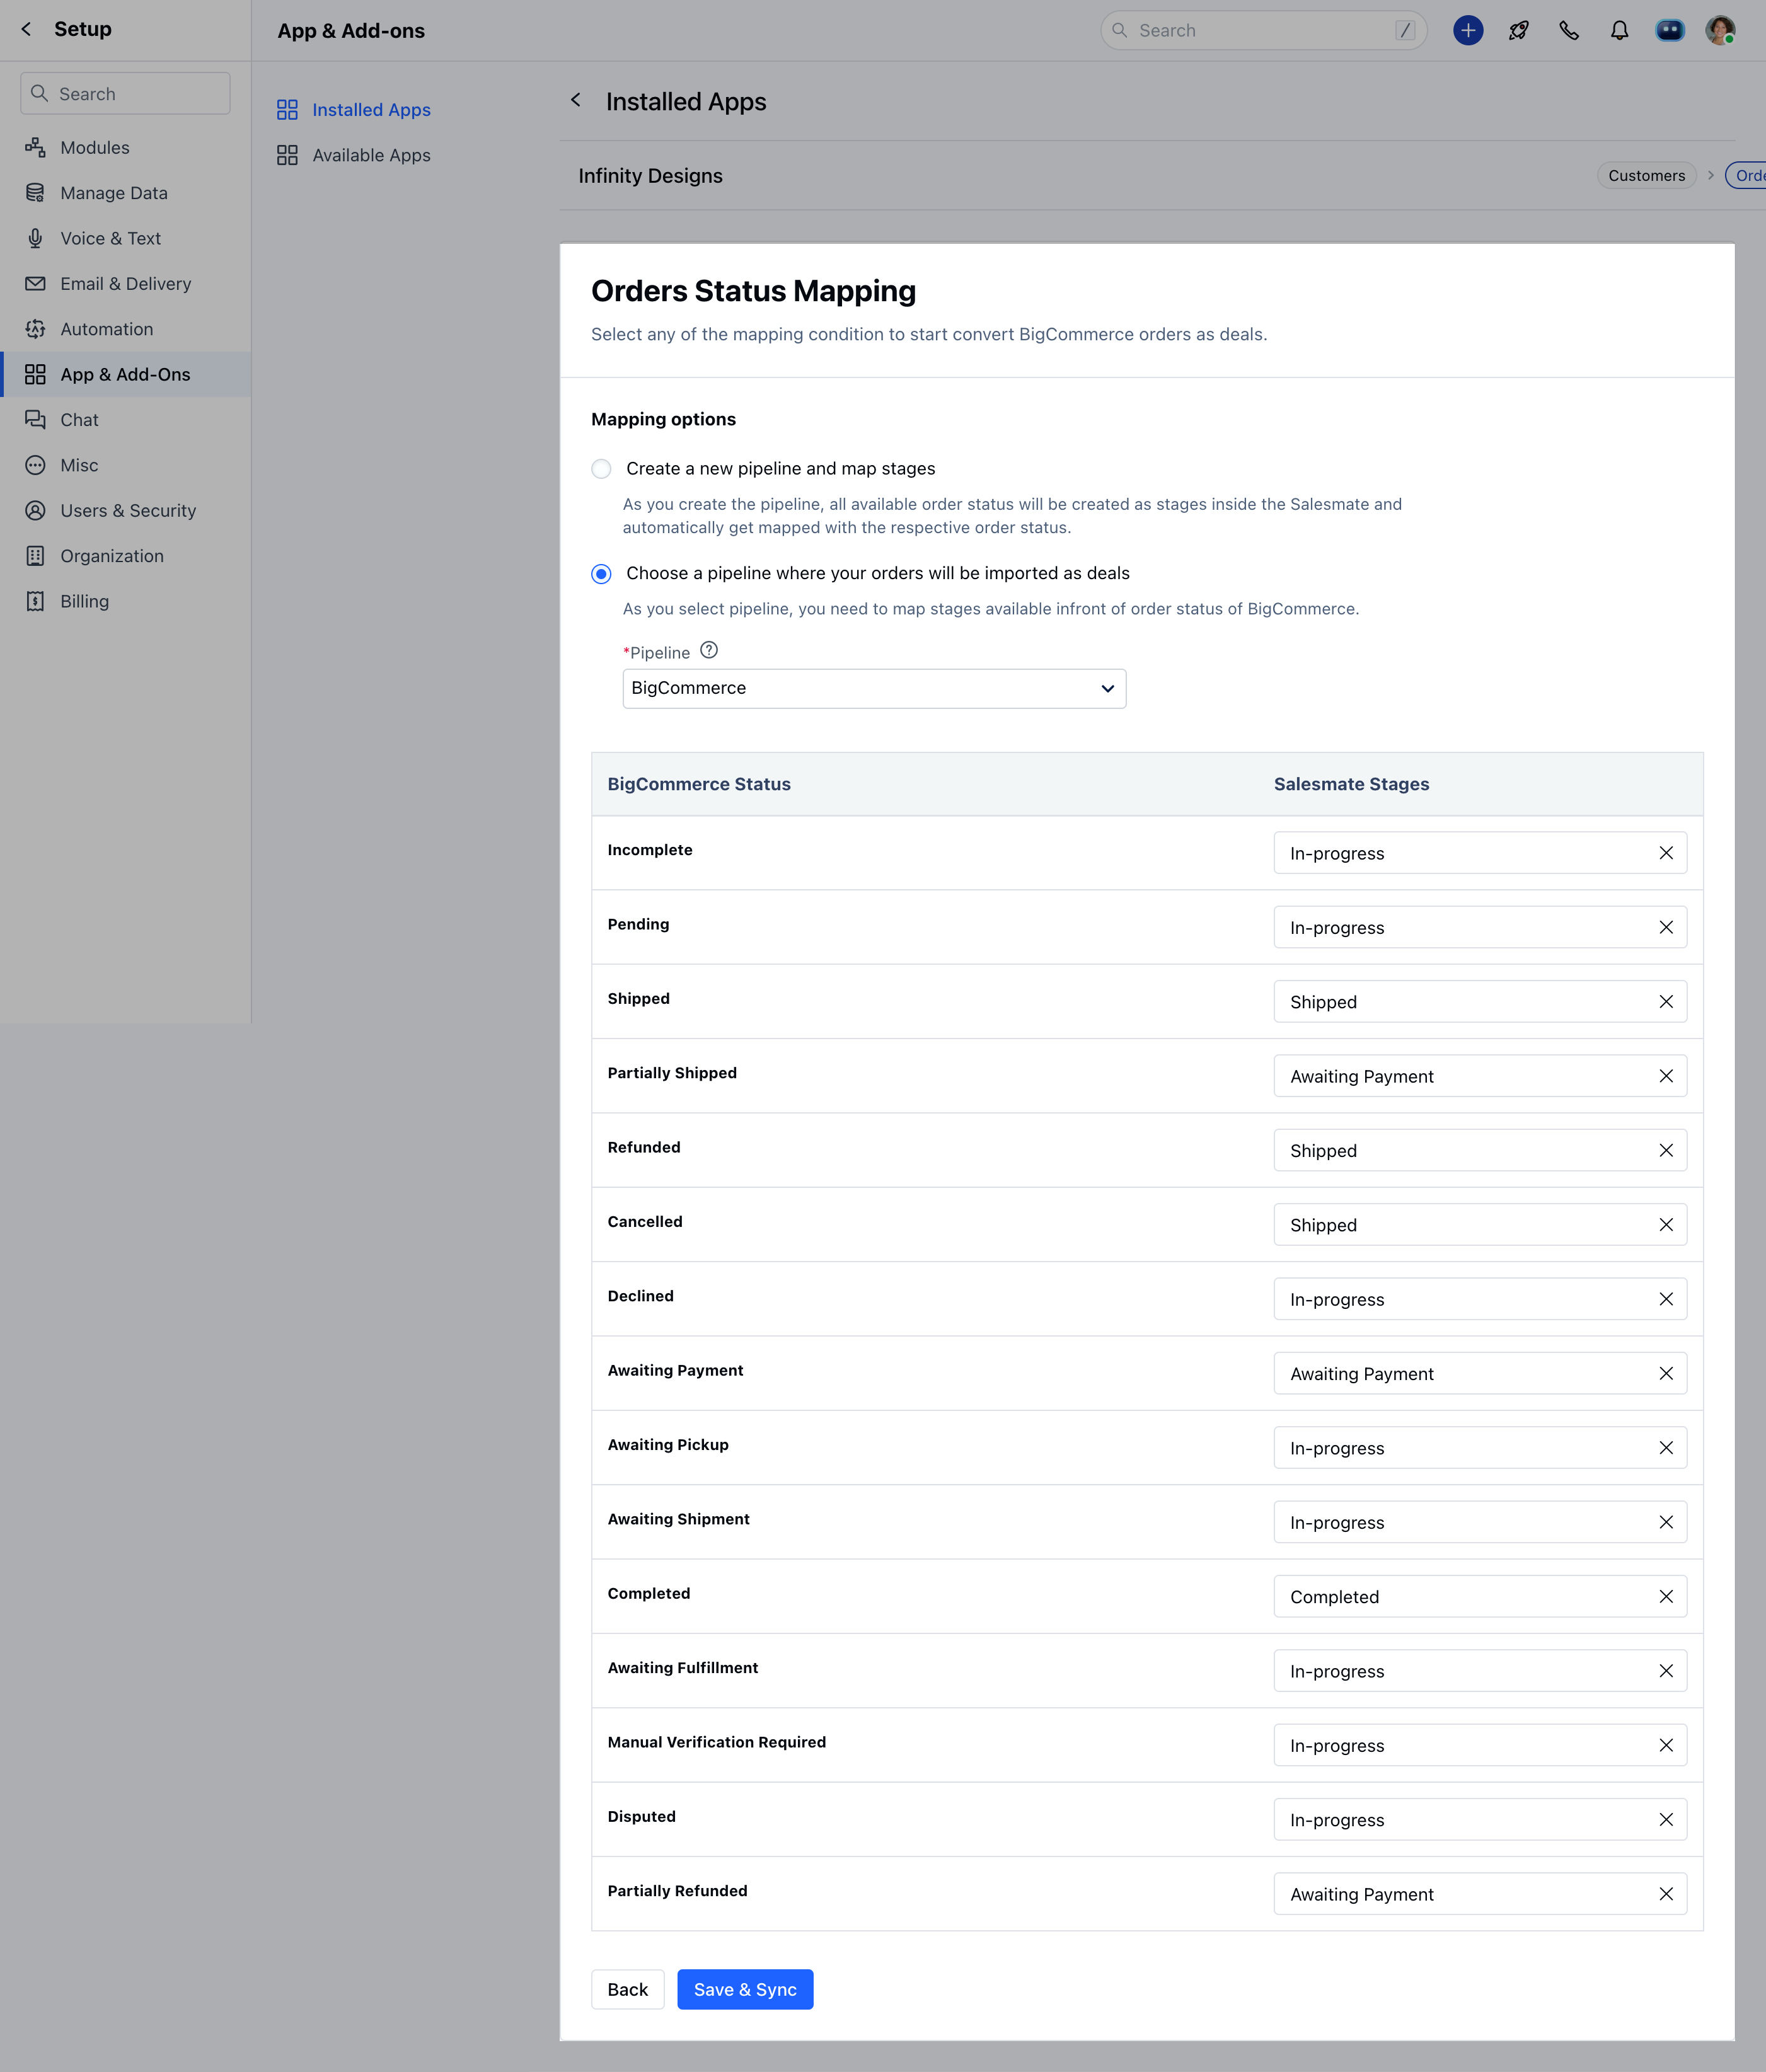Click the Setup back arrow icon
The image size is (1766, 2072).
click(27, 29)
